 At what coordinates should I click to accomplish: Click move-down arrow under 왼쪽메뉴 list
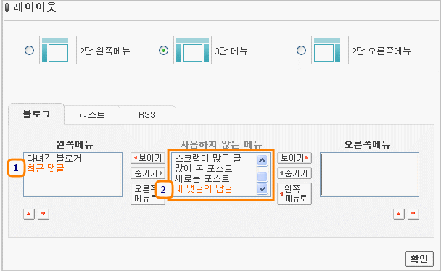(x=44, y=214)
